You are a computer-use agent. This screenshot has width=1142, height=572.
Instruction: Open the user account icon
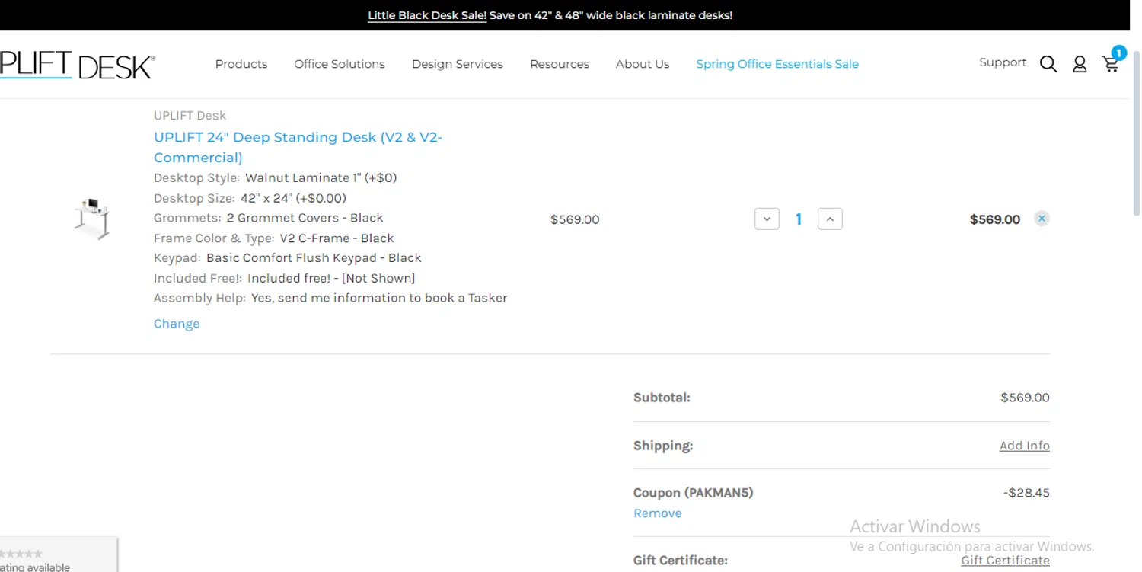click(x=1080, y=64)
